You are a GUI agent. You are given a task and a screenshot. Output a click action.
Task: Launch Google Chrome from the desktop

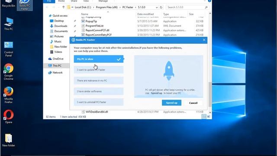pyautogui.click(x=9, y=71)
